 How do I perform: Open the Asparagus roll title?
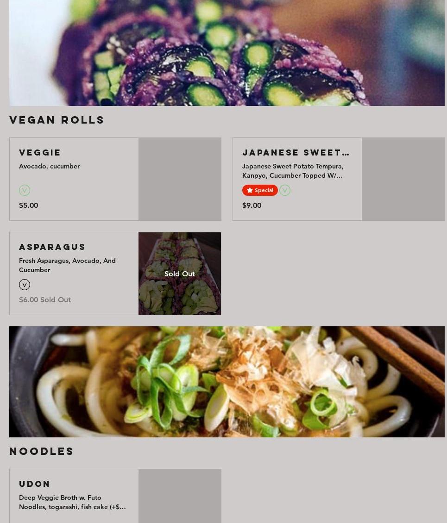(52, 247)
